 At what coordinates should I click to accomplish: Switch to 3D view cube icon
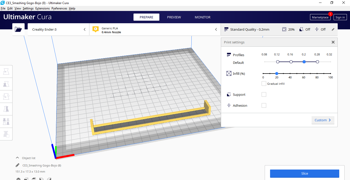[x=18, y=179]
